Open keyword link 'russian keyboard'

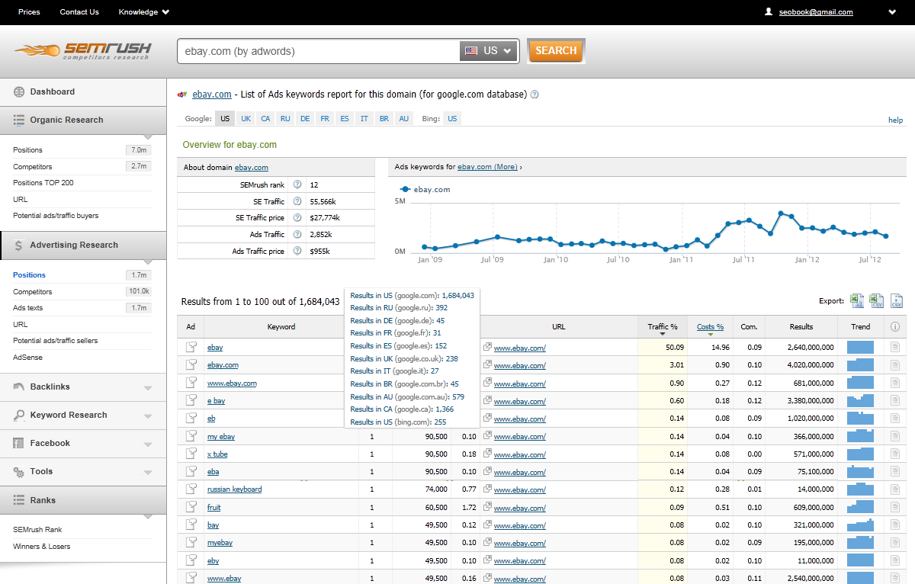(x=234, y=489)
